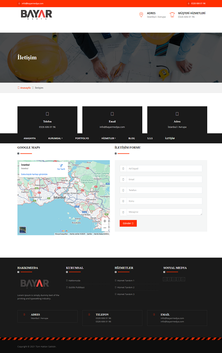Open the S.S.S menu item
This screenshot has width=222, height=353.
click(150, 138)
